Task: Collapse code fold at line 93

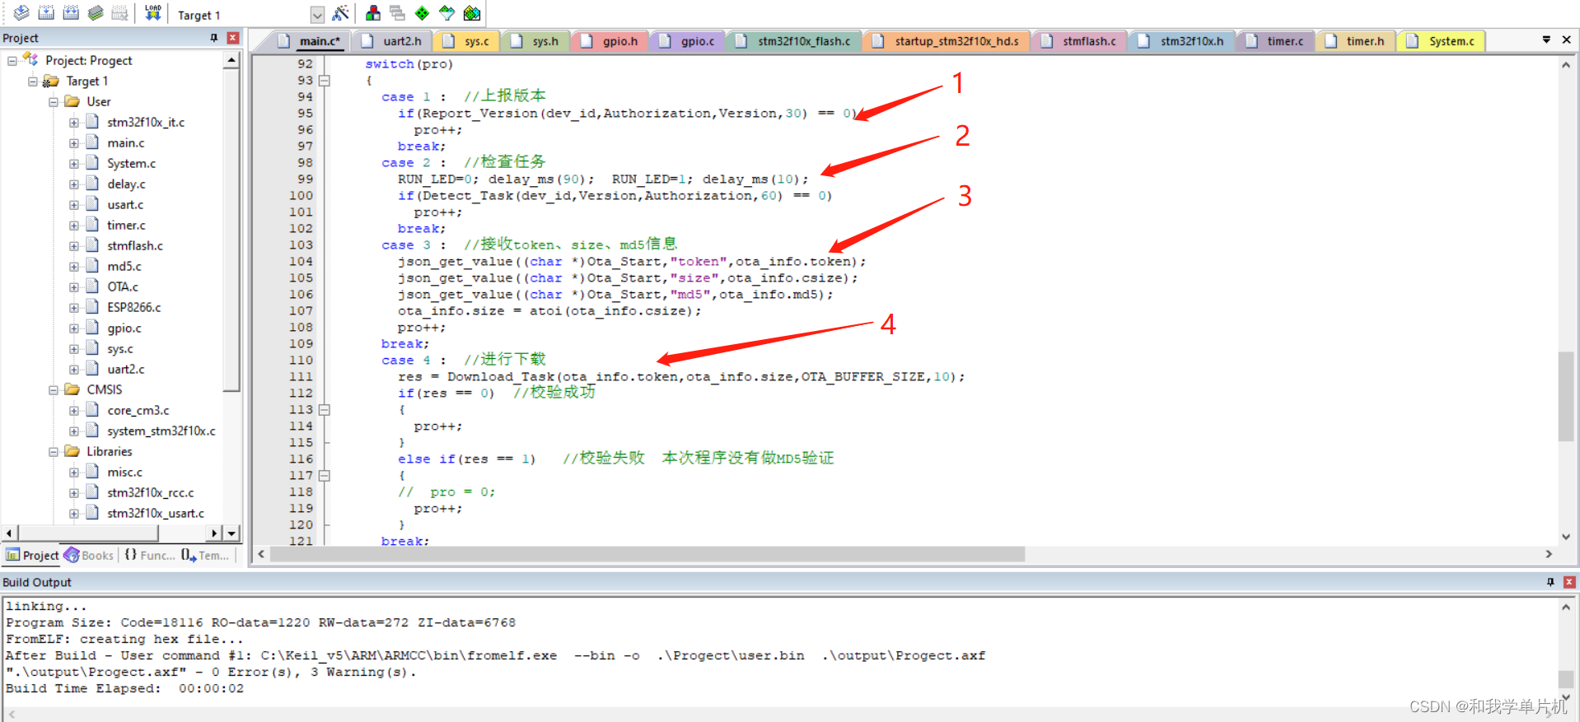Action: 325,81
